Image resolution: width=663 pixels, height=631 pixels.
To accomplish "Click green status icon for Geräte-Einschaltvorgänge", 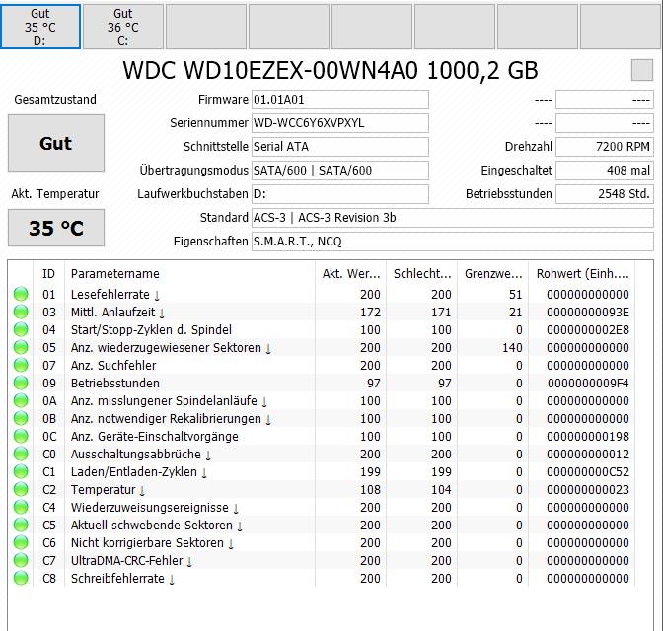I will click(21, 436).
